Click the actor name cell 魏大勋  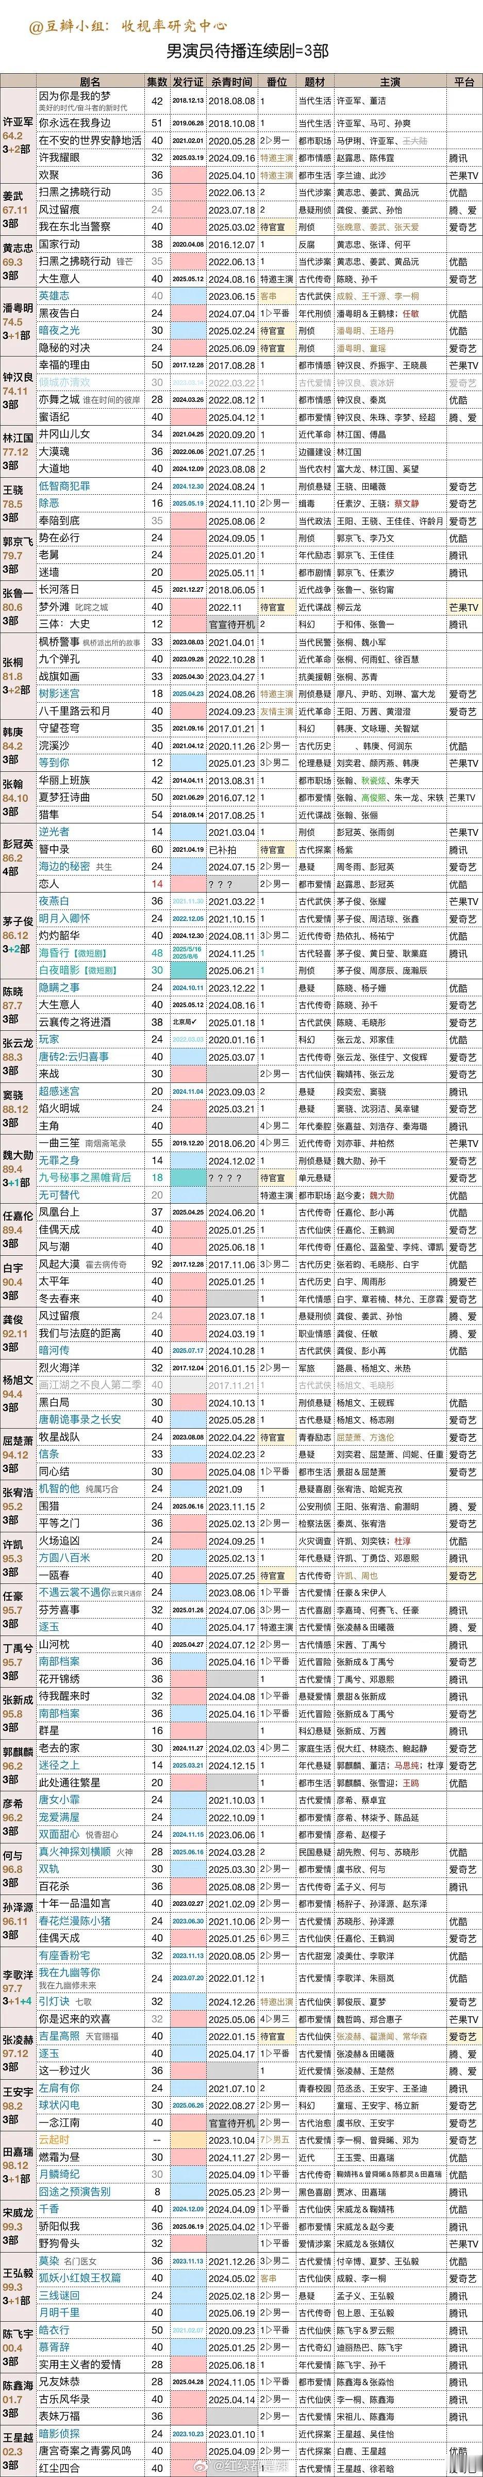(18, 1156)
